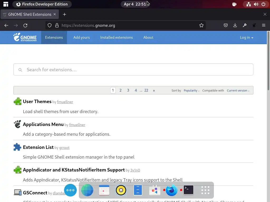
Task: Click the Extension List blue puzzle icon
Action: [17, 147]
